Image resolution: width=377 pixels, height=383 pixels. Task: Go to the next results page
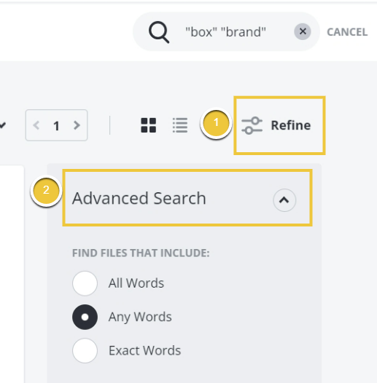(x=77, y=125)
